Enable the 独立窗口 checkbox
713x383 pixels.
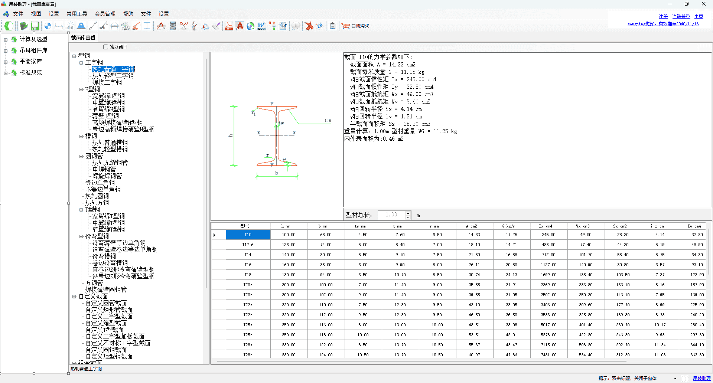[106, 47]
